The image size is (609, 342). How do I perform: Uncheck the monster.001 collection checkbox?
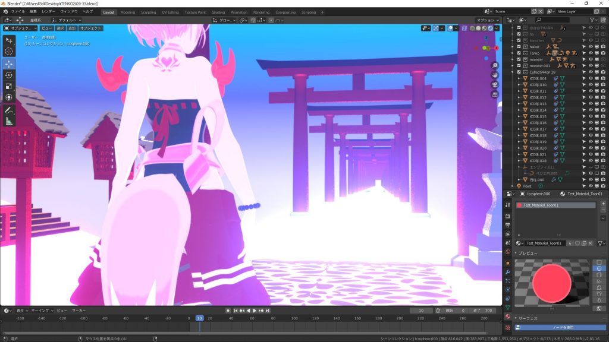519,66
